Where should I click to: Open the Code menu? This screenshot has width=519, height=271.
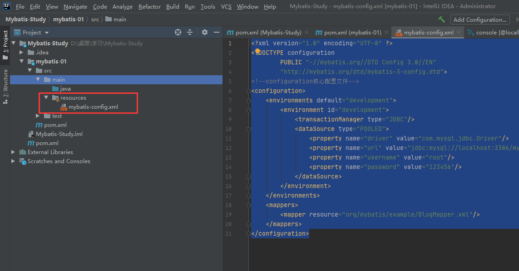click(x=100, y=7)
